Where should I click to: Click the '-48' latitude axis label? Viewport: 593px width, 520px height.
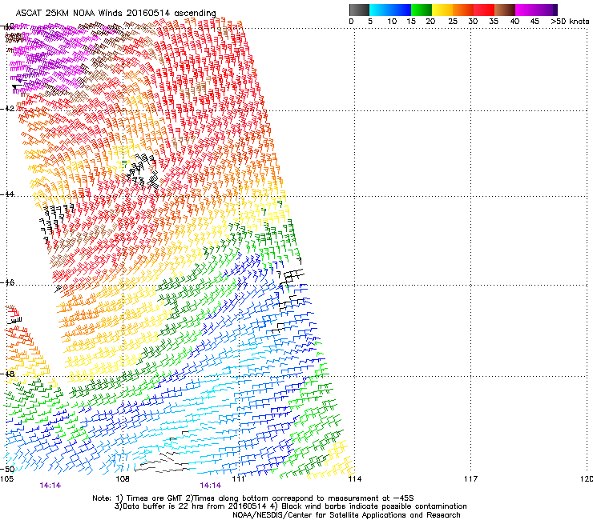click(x=7, y=374)
